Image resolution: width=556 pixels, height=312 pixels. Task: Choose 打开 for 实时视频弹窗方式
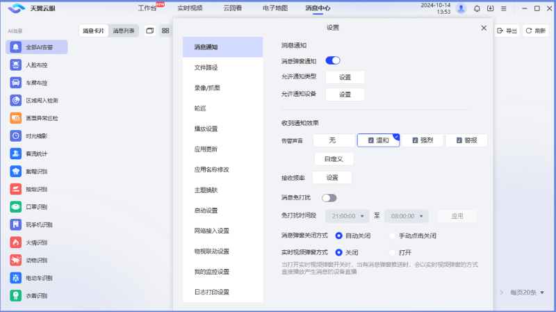point(392,252)
